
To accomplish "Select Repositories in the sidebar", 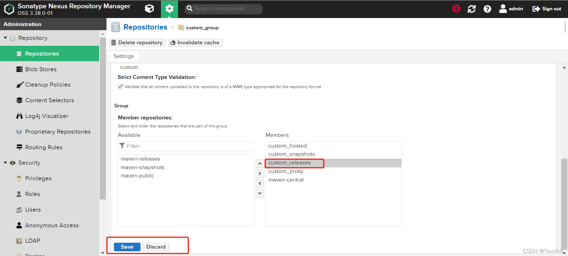I will (x=49, y=54).
